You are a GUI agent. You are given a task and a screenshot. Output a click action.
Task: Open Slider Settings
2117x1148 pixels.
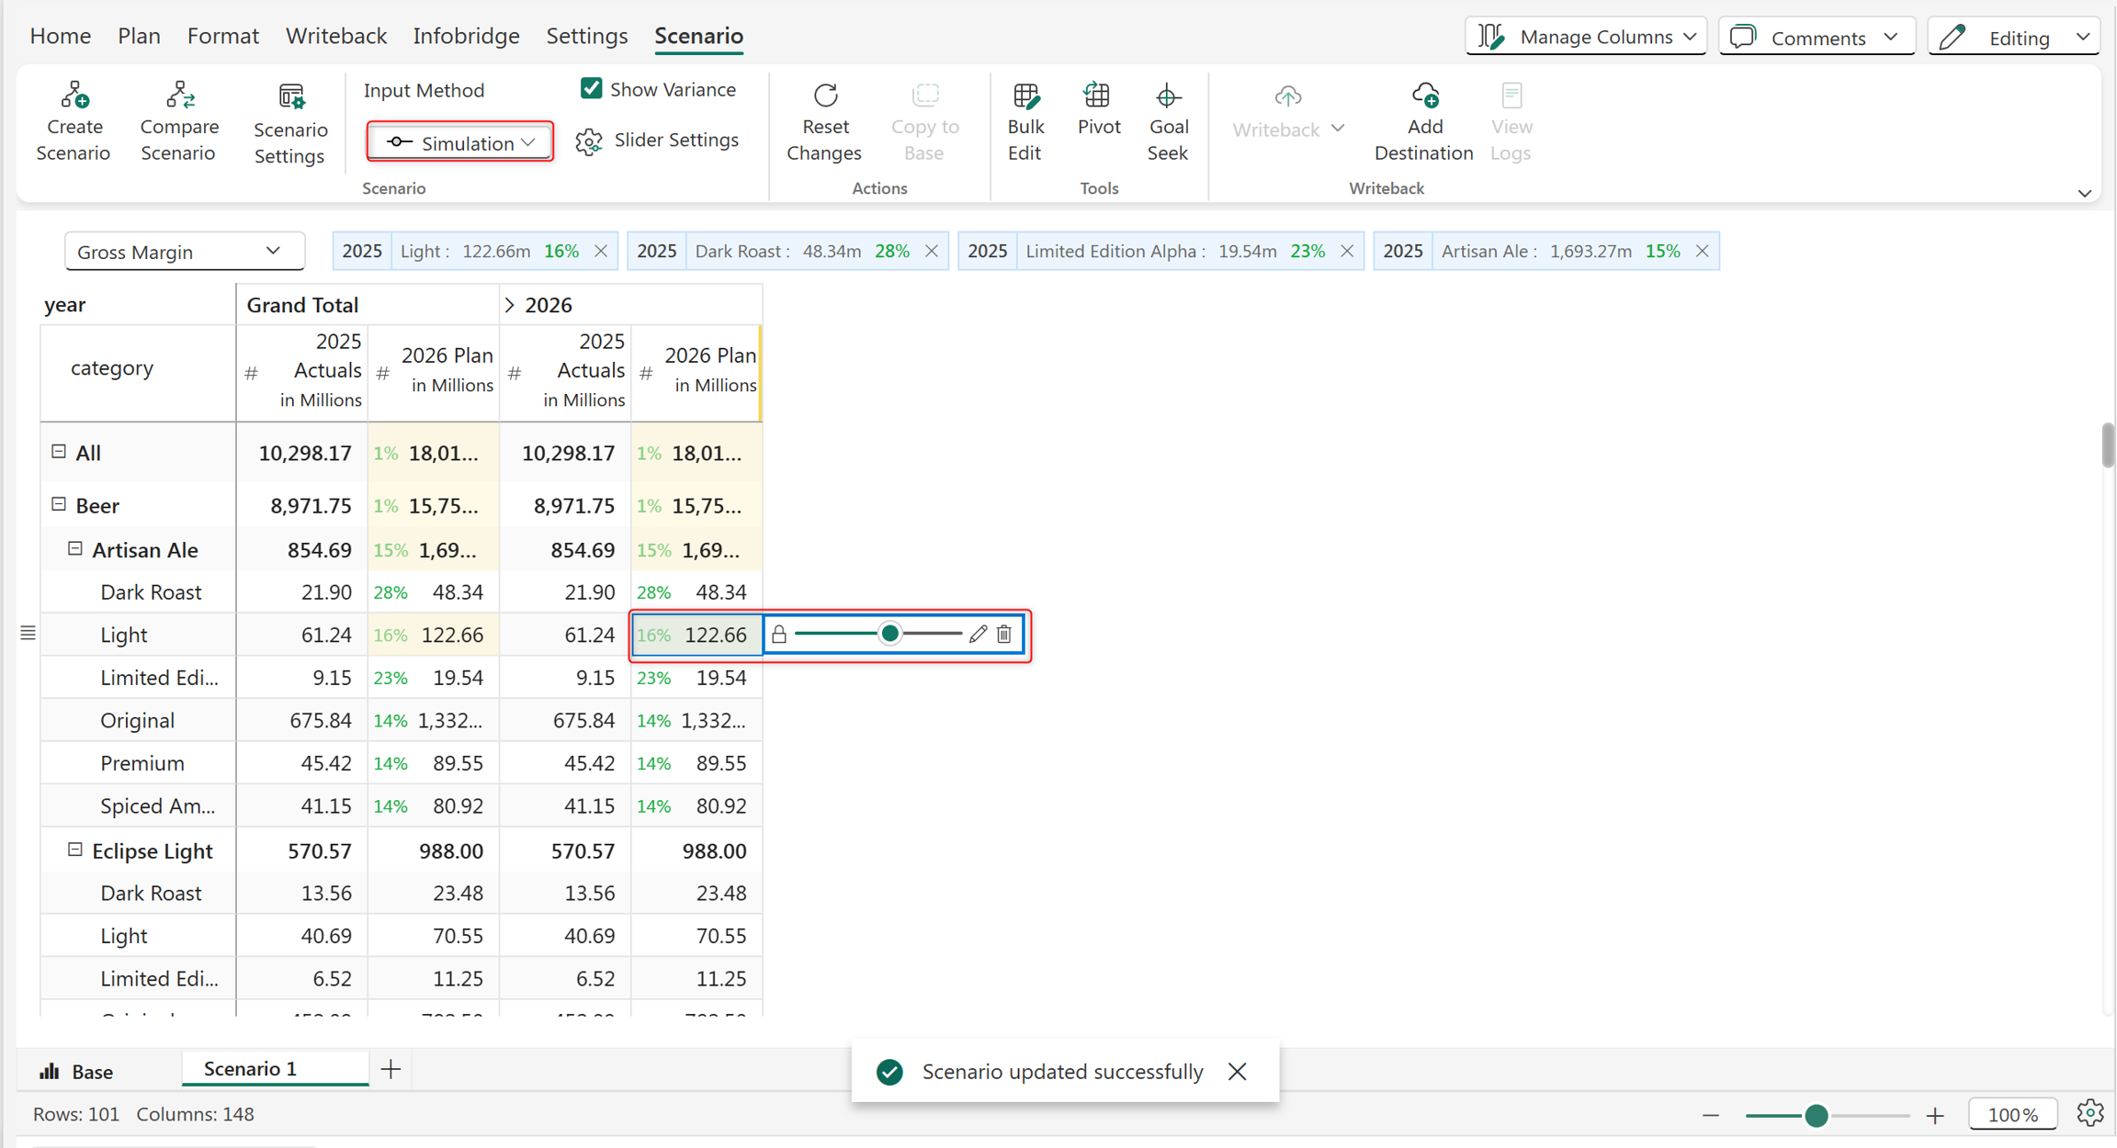pos(657,140)
